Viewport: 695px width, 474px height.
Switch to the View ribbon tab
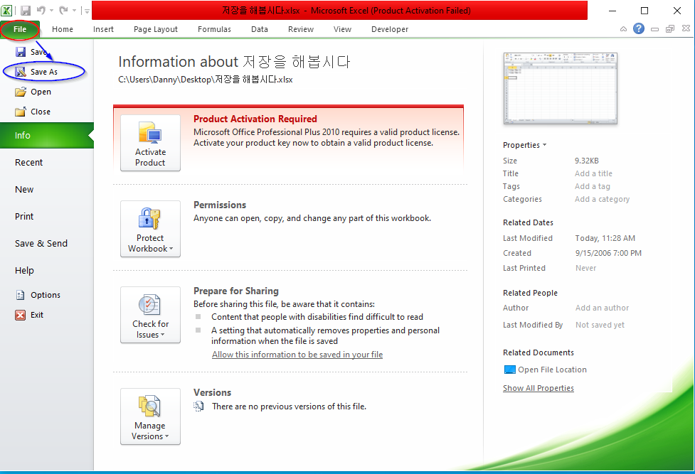click(x=342, y=29)
